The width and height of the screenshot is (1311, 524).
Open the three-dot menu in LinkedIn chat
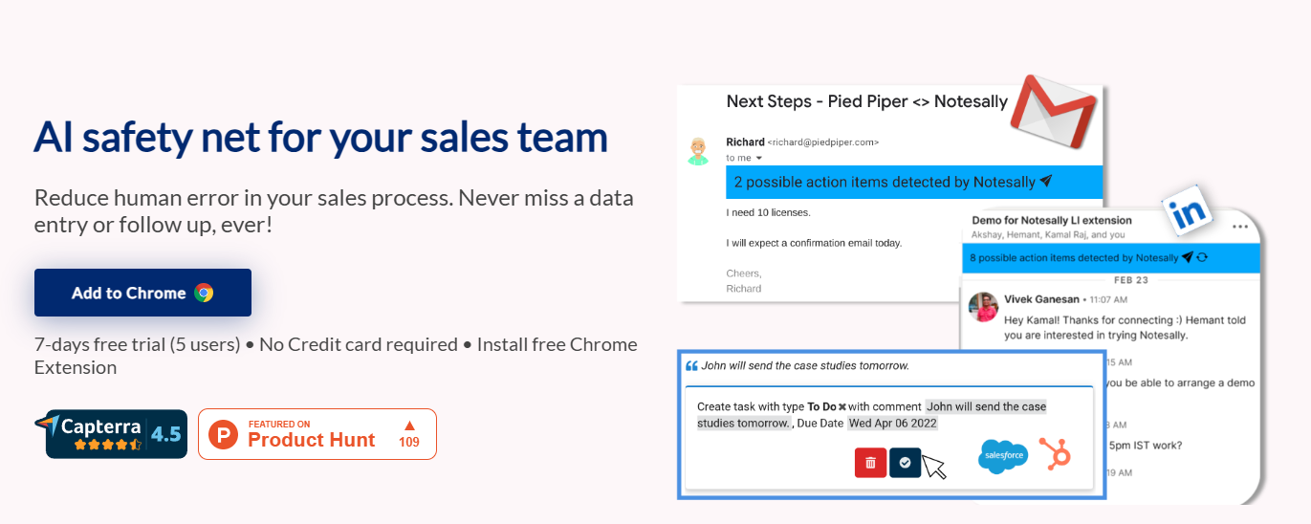point(1241,227)
